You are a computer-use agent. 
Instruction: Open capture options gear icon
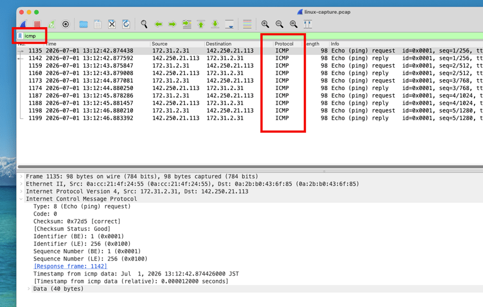[65, 24]
